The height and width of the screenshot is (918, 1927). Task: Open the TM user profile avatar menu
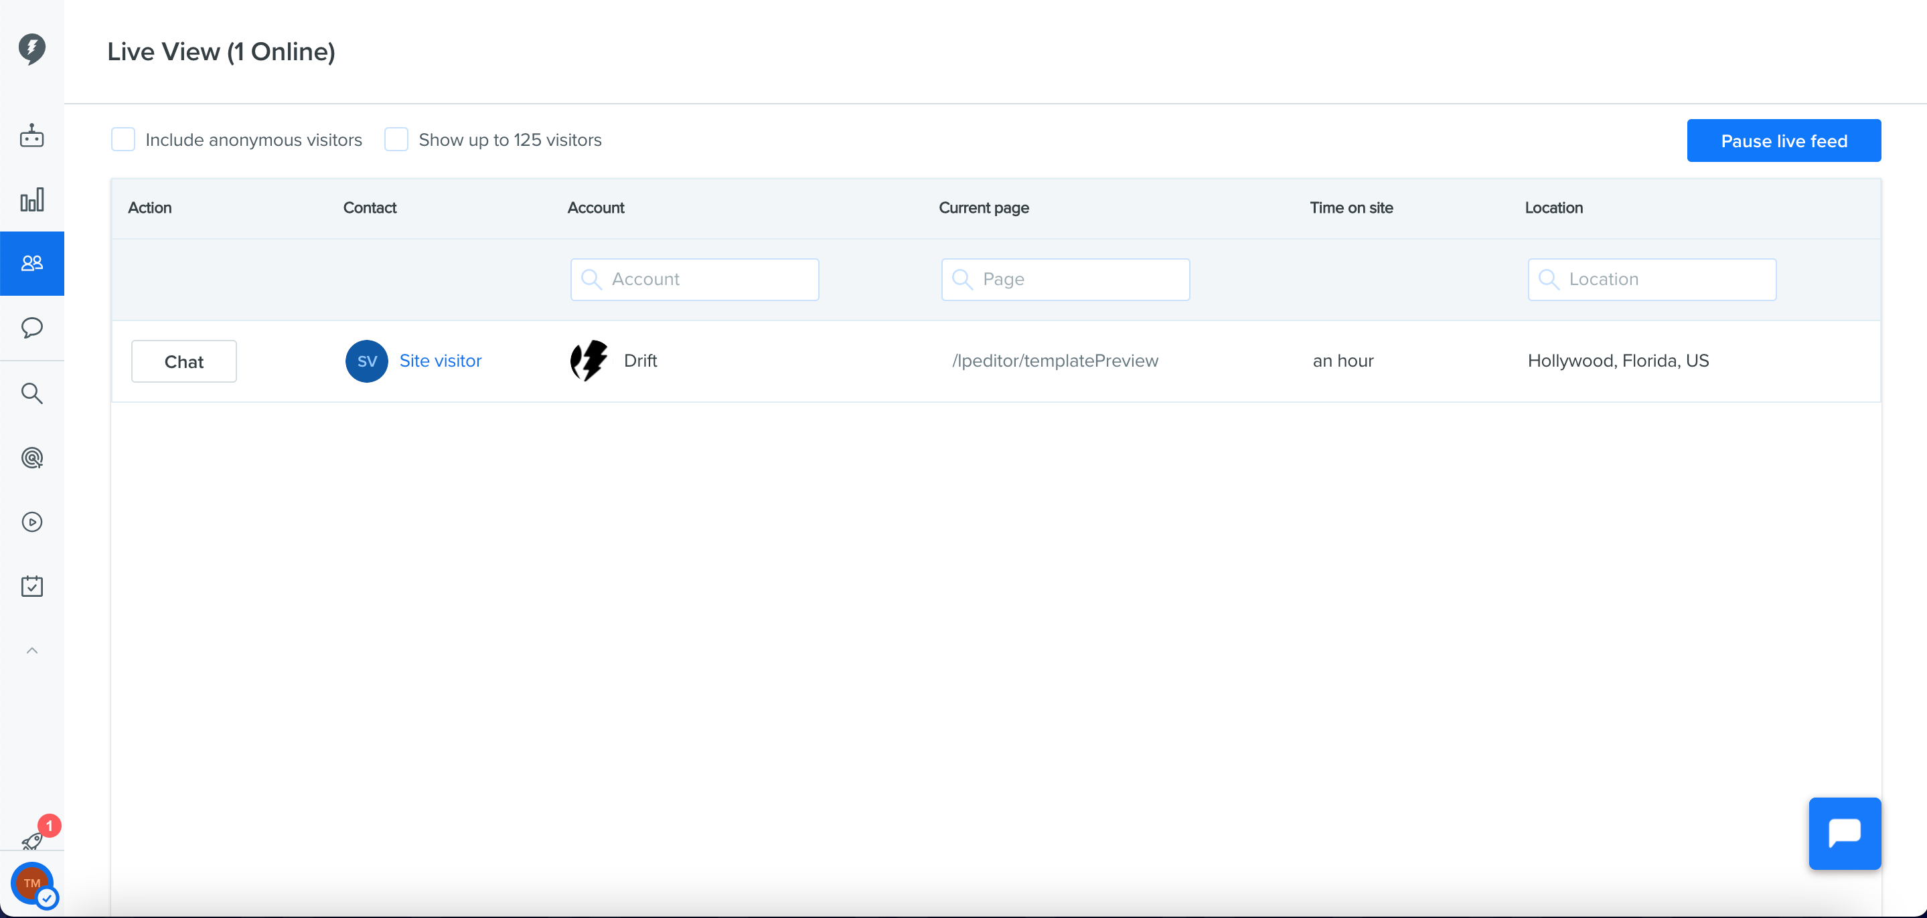coord(31,883)
